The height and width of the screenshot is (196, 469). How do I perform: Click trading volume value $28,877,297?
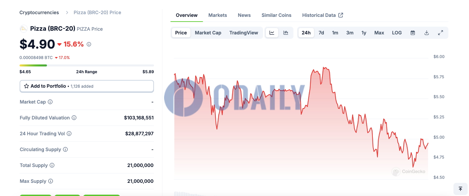tap(139, 134)
